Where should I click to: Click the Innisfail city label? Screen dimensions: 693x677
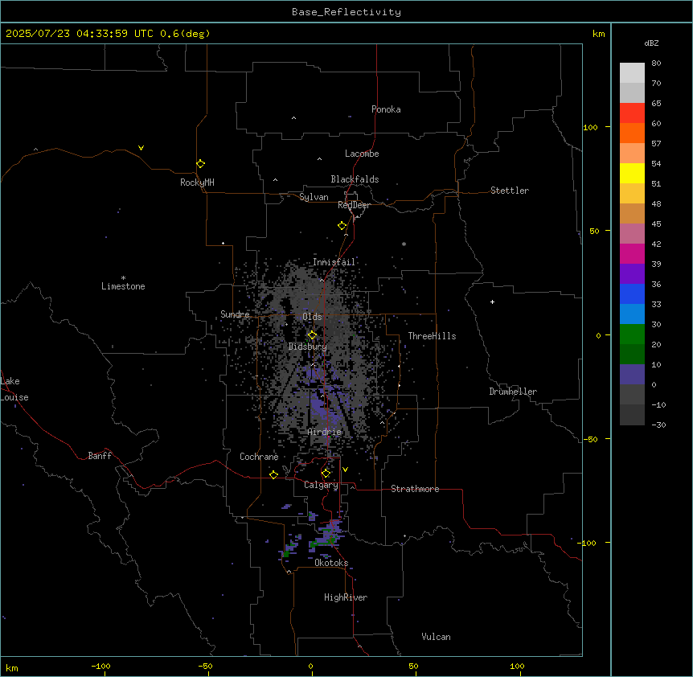coord(334,262)
